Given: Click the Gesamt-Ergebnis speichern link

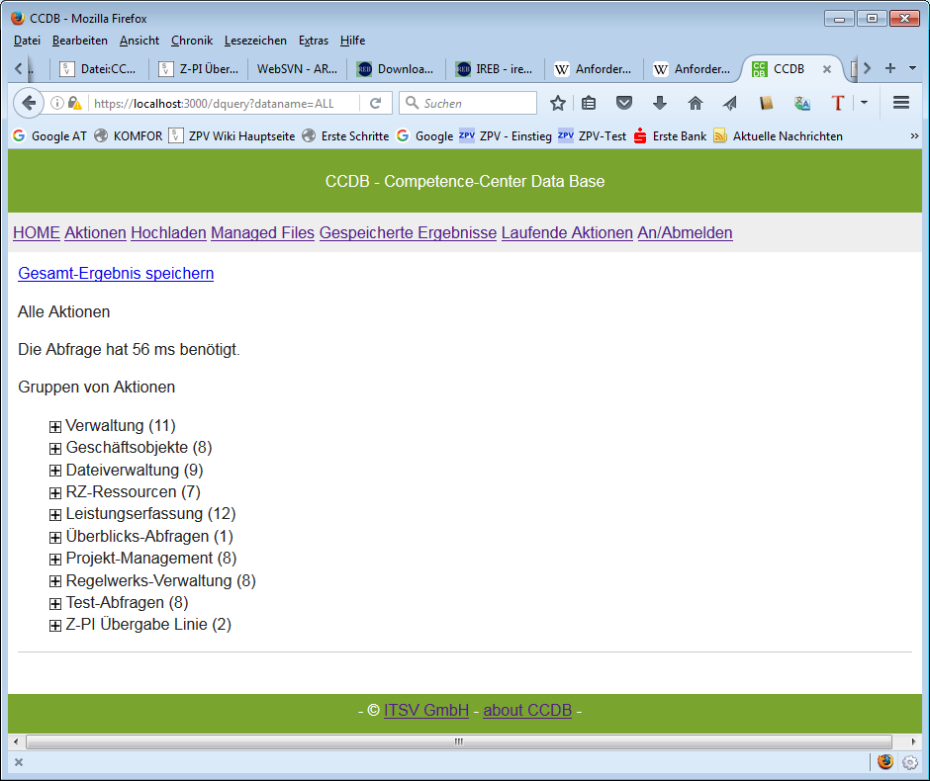Looking at the screenshot, I should click(116, 274).
